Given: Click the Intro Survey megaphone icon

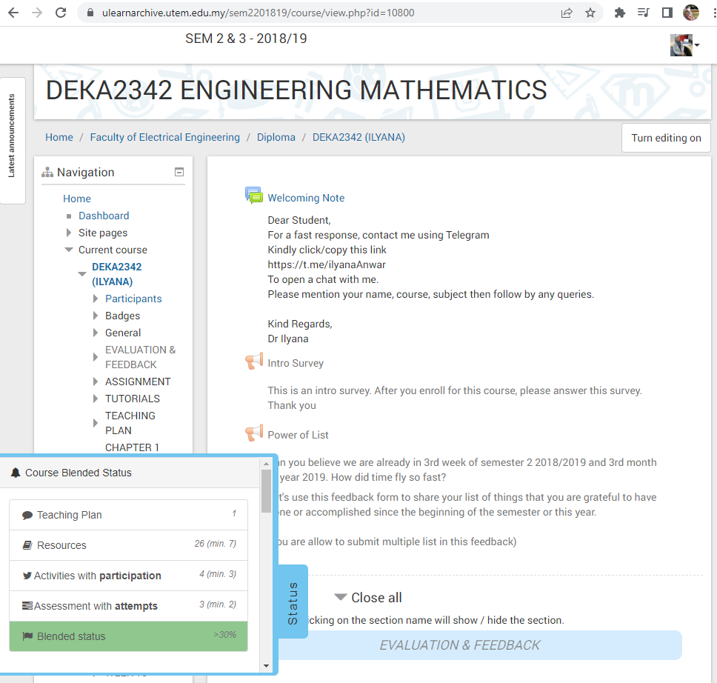Looking at the screenshot, I should click(254, 362).
